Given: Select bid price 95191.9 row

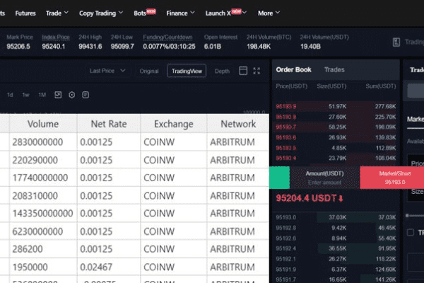Looking at the screenshot, I should click(x=336, y=269).
